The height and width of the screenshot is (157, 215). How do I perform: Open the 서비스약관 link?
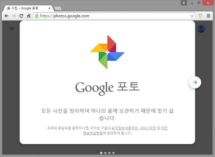click(148, 128)
